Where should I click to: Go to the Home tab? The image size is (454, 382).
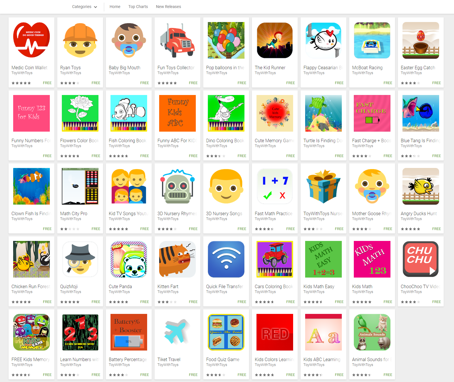(x=115, y=7)
